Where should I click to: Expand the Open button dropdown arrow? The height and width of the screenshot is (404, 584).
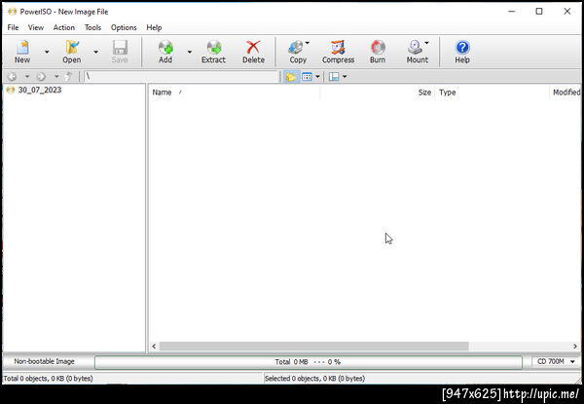click(x=95, y=53)
